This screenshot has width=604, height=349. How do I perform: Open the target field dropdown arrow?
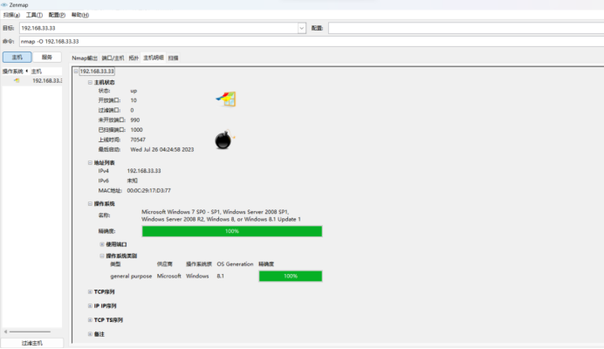(x=302, y=28)
